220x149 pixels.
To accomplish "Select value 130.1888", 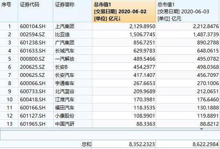I will coord(208,108).
